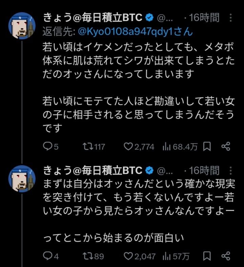Image resolution: width=244 pixels, height=267 pixels.
Task: Open きょう@毎日積立BTC profile name in first tweet
Action: click(x=93, y=17)
